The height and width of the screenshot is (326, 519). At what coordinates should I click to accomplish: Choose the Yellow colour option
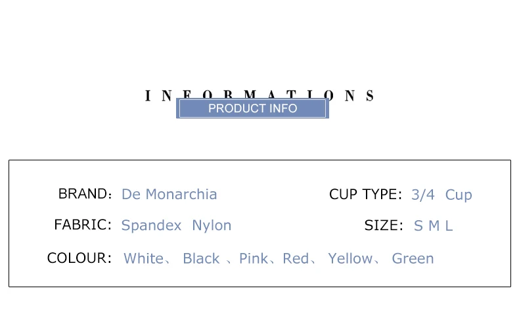(350, 258)
